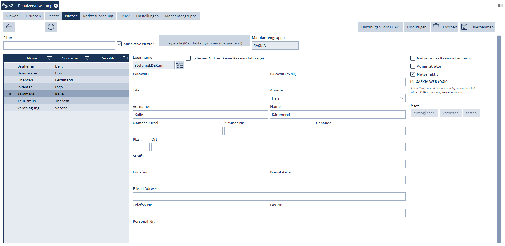Open the grid icon at top right

500,6
